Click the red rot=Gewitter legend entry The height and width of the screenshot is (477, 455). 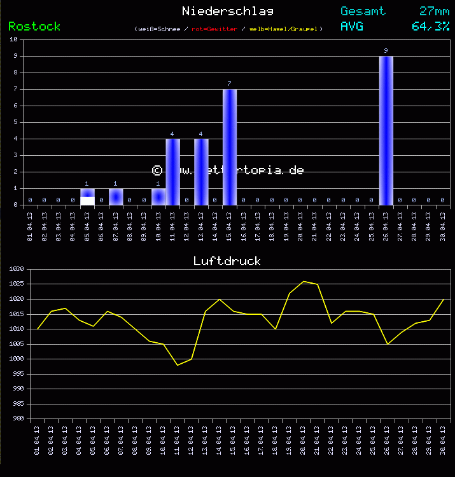[x=214, y=29]
